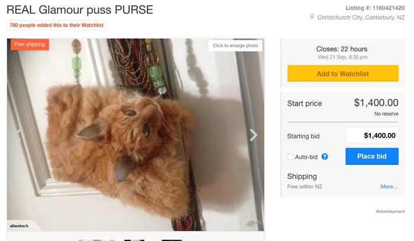This screenshot has height=241, width=414.
Task: Go to previous photo with left arrow
Action: point(18,135)
